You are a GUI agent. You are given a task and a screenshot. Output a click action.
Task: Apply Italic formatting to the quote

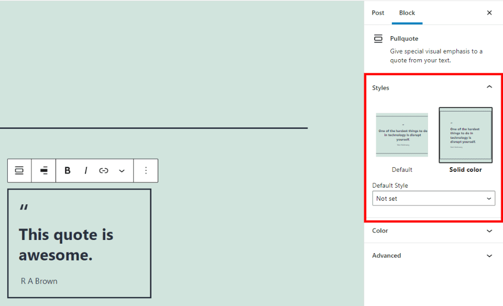85,170
